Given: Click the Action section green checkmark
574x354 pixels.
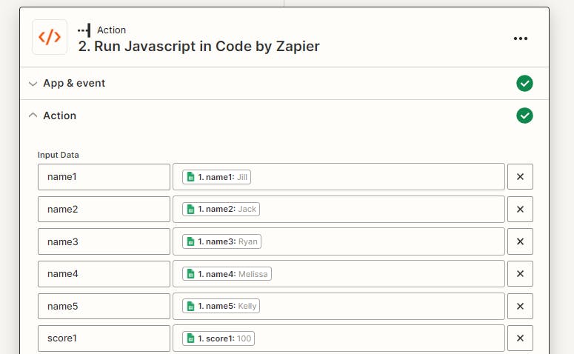Looking at the screenshot, I should coord(524,116).
